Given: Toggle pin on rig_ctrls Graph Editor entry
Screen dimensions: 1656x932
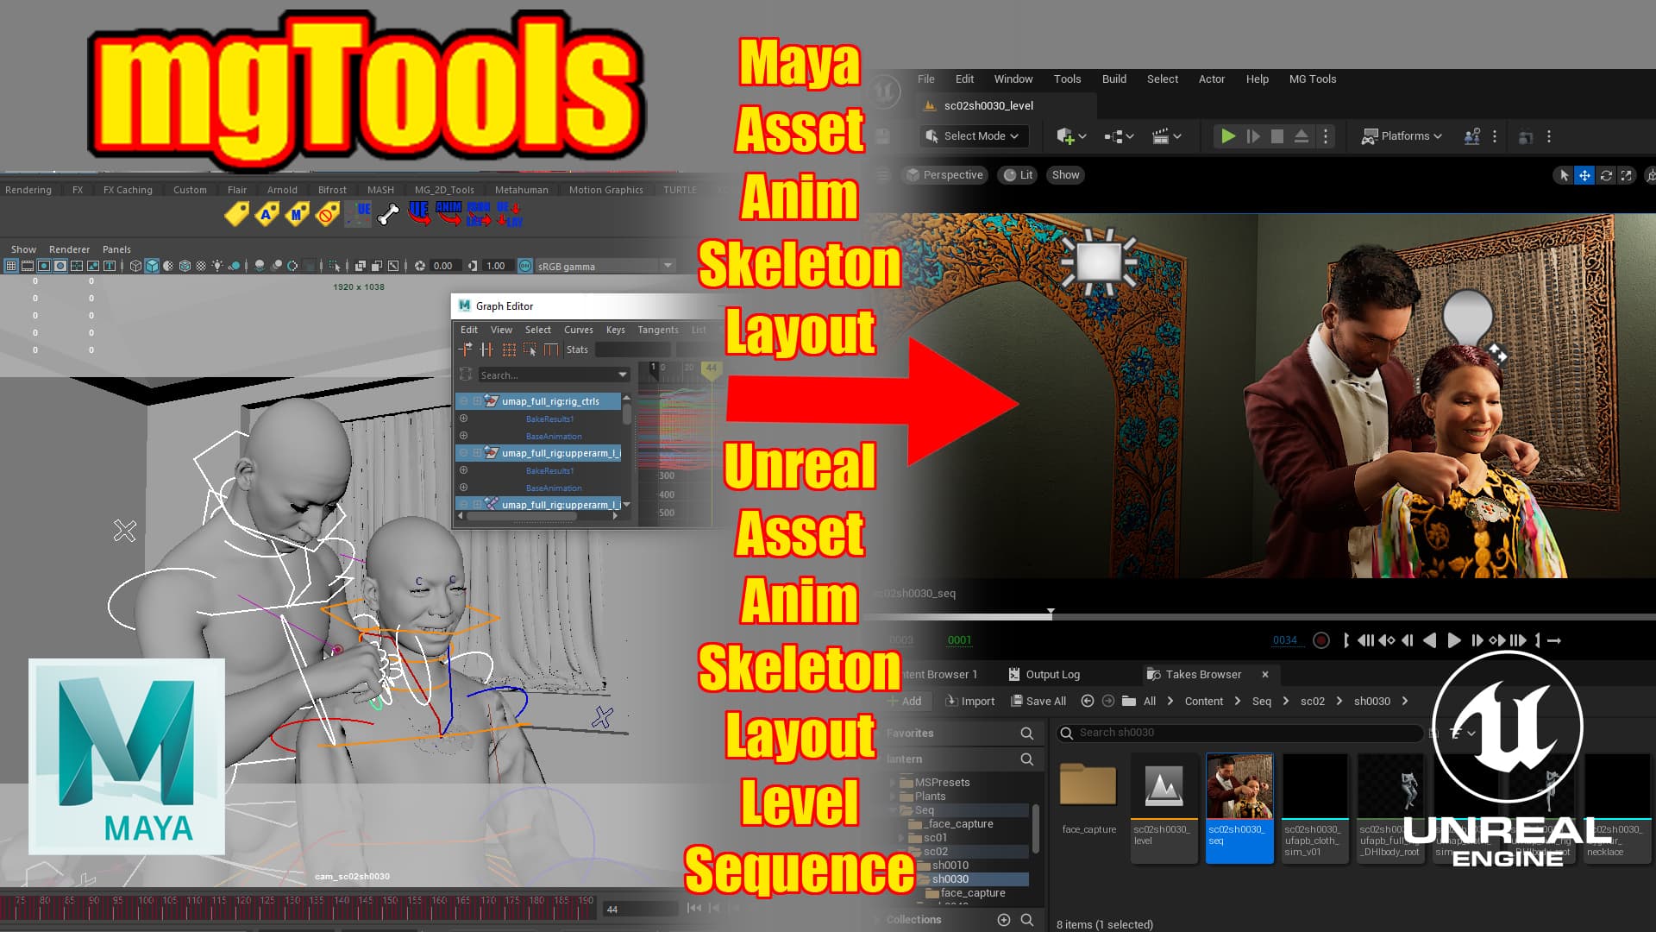Looking at the screenshot, I should [477, 401].
